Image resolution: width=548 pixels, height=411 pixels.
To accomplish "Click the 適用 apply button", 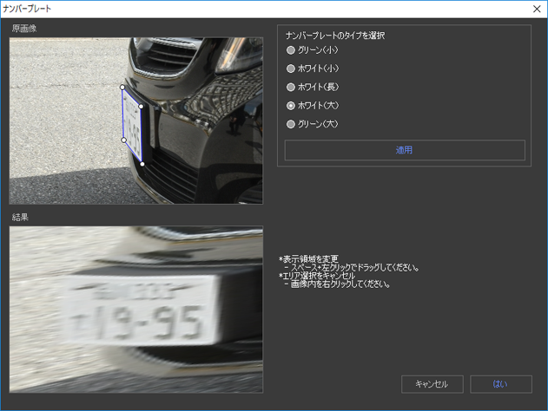I will point(404,150).
